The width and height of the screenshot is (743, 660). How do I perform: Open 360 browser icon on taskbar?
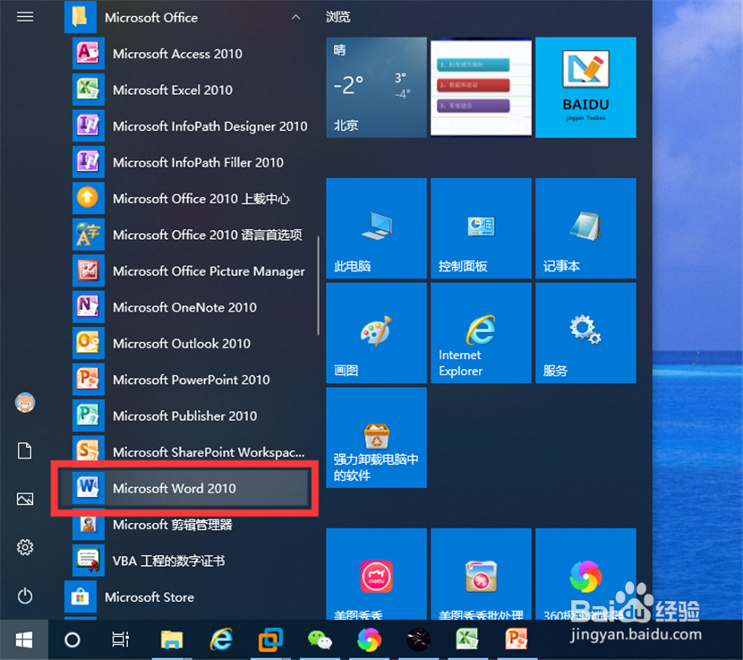click(x=369, y=640)
